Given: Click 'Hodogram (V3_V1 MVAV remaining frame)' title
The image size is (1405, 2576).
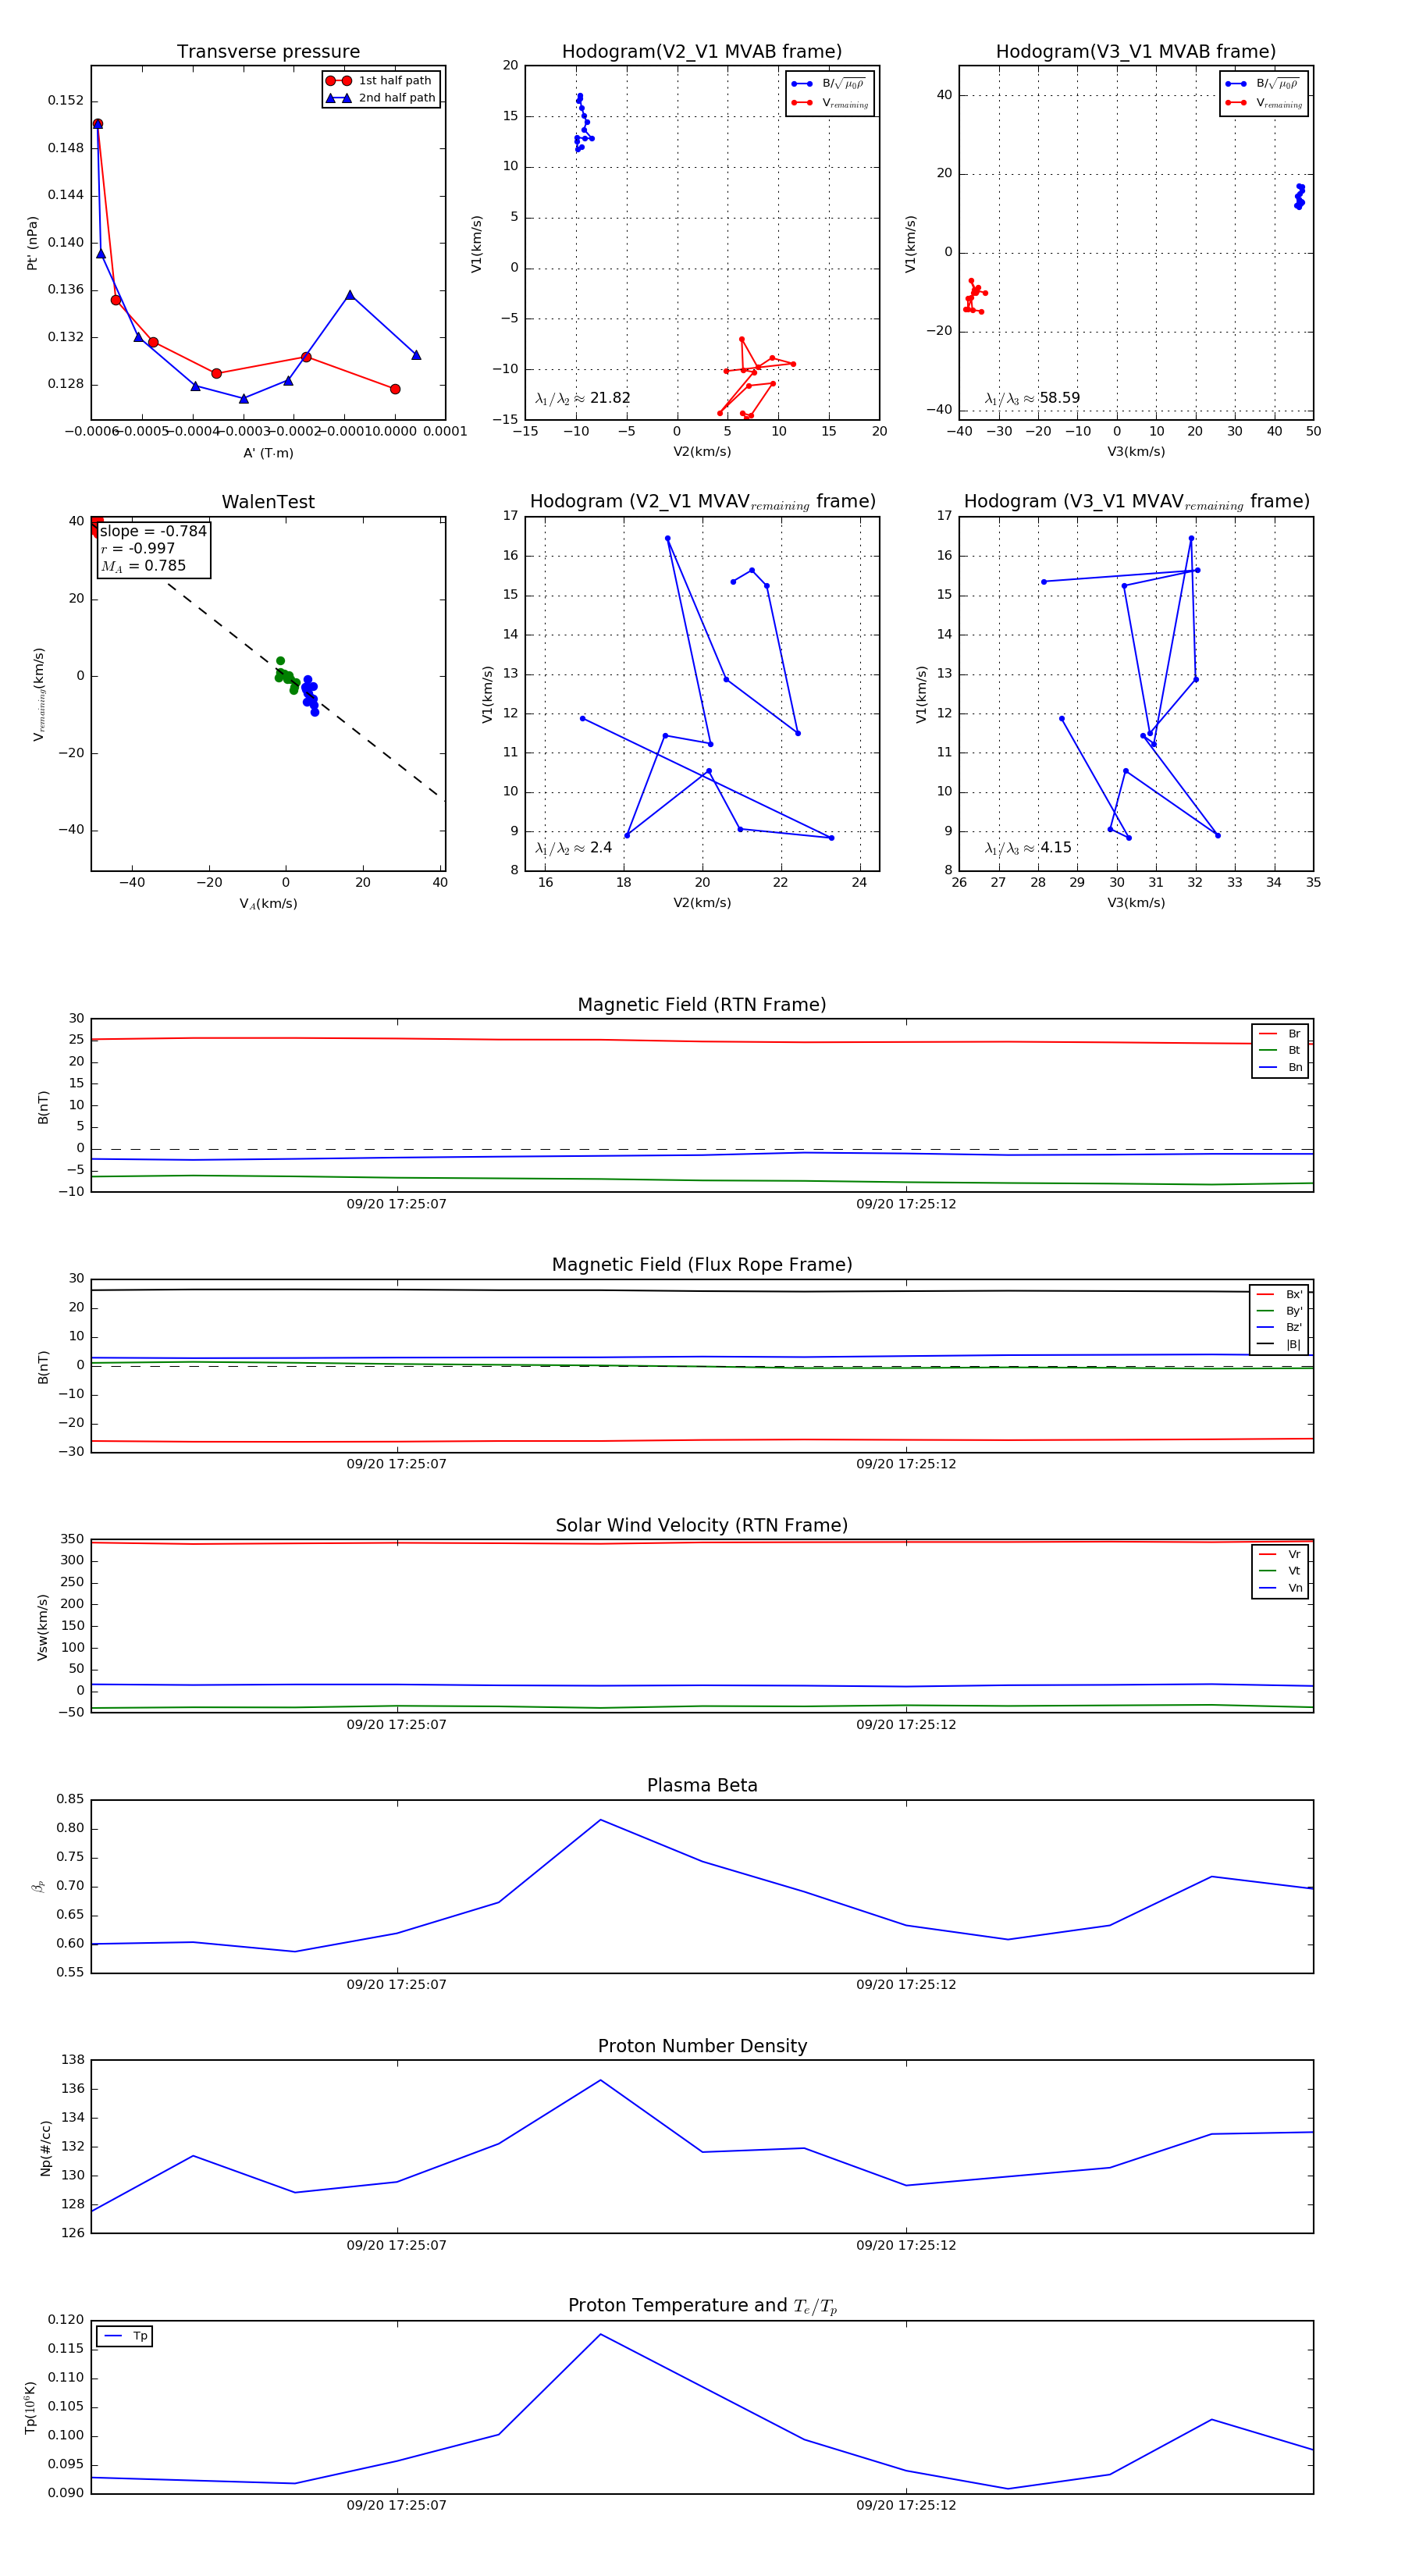Looking at the screenshot, I should coord(1136,502).
